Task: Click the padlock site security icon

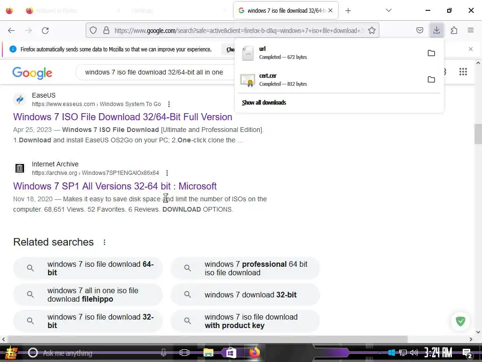Action: coord(106,30)
